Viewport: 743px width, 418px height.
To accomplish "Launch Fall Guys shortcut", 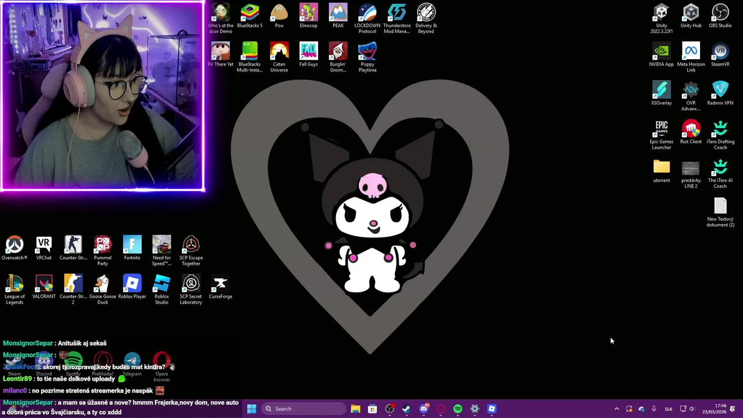I will (308, 55).
